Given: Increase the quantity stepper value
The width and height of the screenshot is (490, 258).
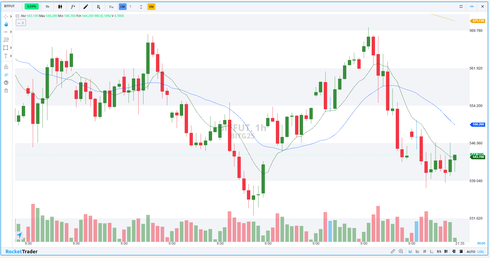Looking at the screenshot, I should pyautogui.click(x=141, y=5).
